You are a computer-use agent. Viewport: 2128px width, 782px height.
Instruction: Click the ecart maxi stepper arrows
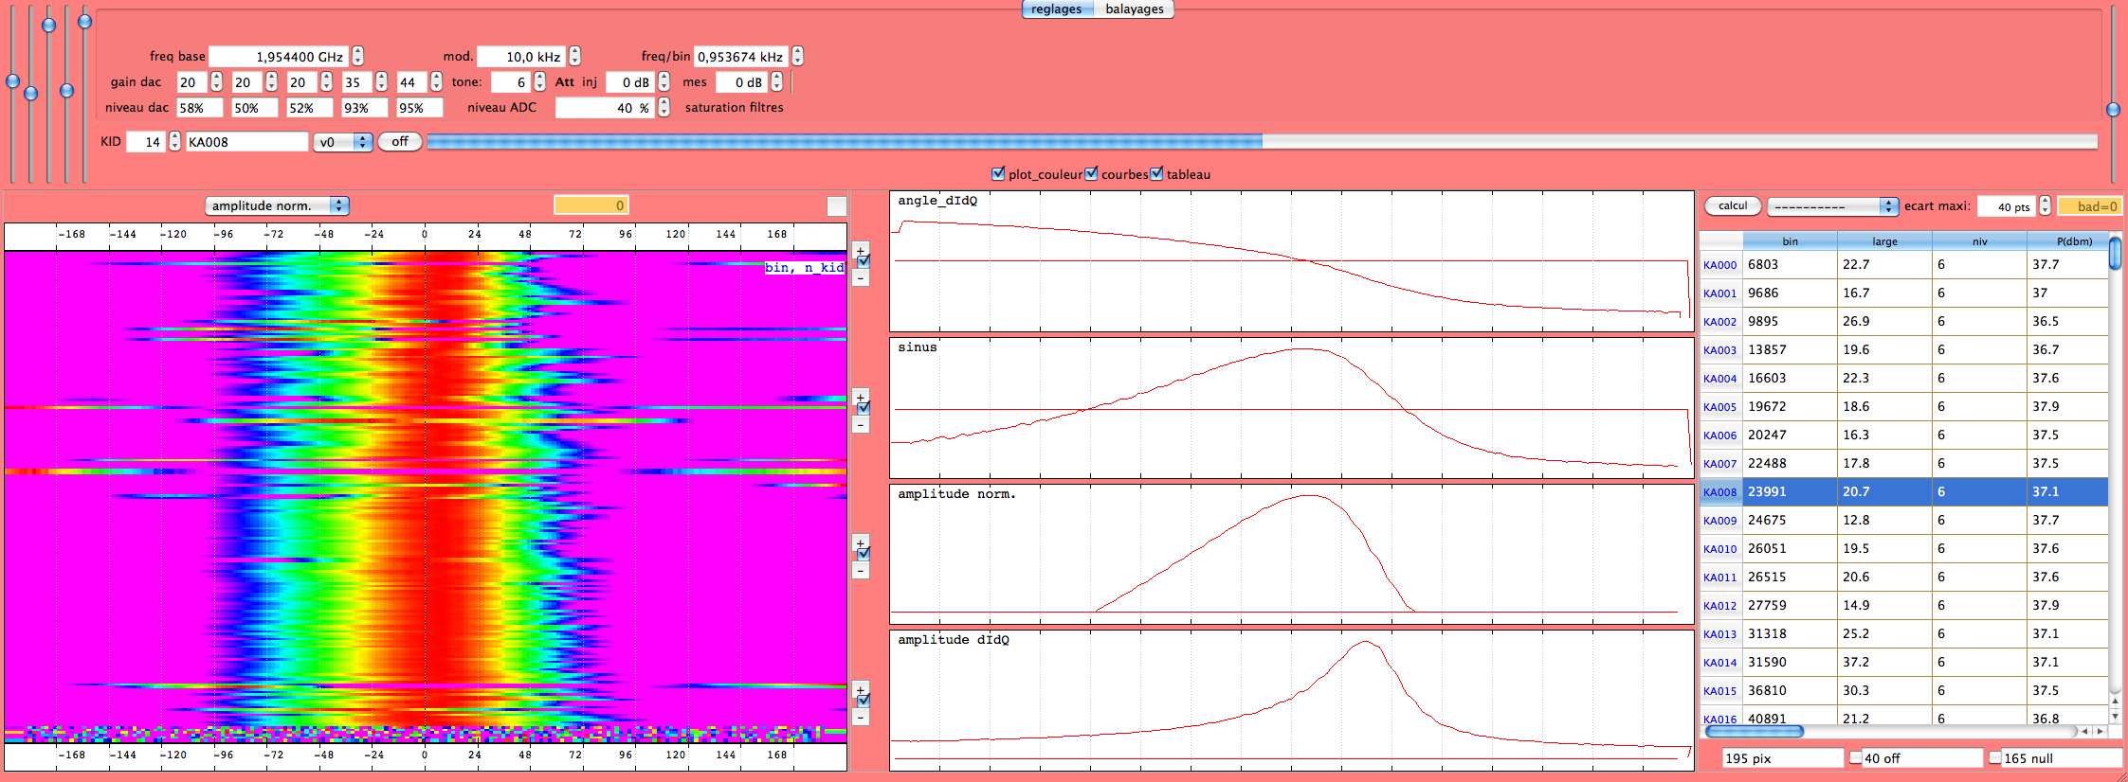(x=2045, y=206)
